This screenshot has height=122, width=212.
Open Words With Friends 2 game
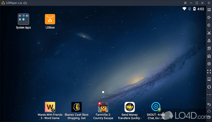(x=50, y=107)
